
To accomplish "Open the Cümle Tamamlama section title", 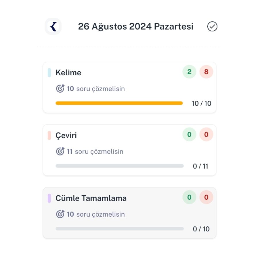I will point(91,198).
